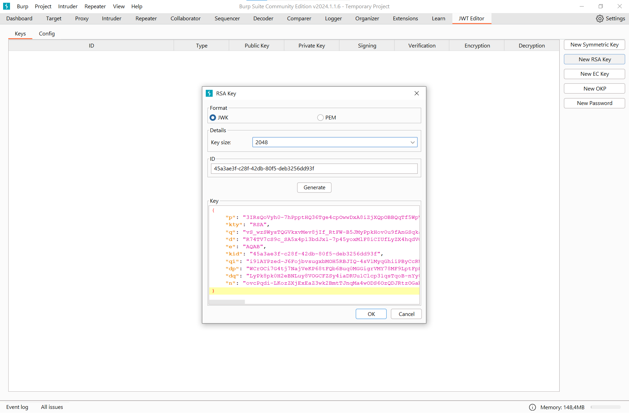The width and height of the screenshot is (629, 413).
Task: Switch to the Dashboard tab
Action: (x=19, y=19)
